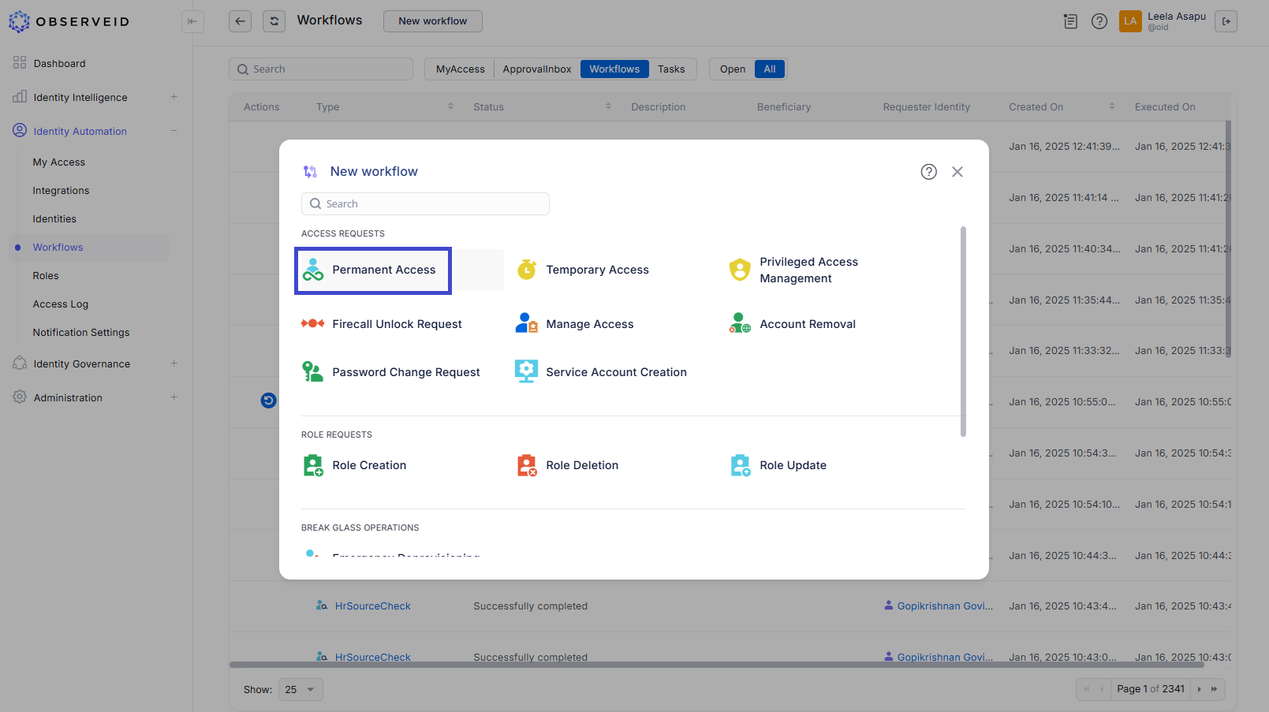Click the Privileged Access Management shield icon
The height and width of the screenshot is (712, 1269).
[740, 270]
